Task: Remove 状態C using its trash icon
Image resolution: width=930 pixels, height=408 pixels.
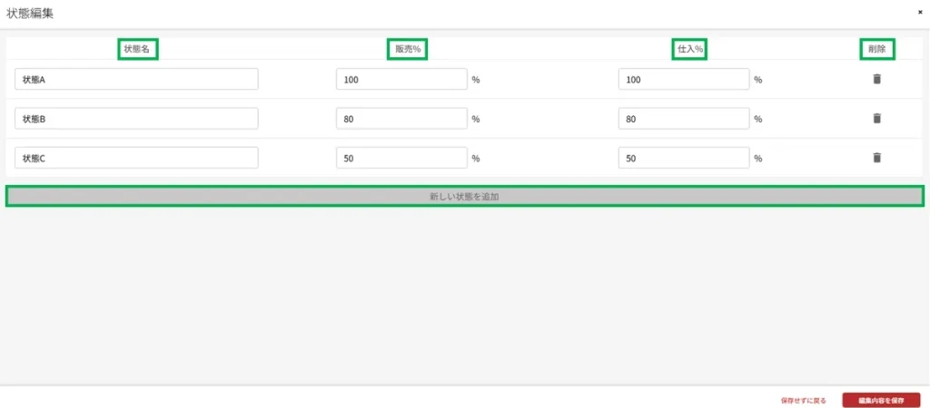Action: coord(876,158)
